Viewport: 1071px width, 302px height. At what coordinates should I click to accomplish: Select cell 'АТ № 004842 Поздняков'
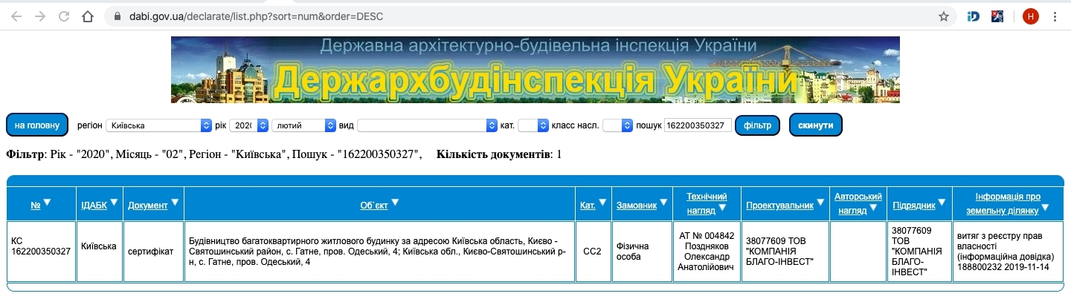(707, 252)
